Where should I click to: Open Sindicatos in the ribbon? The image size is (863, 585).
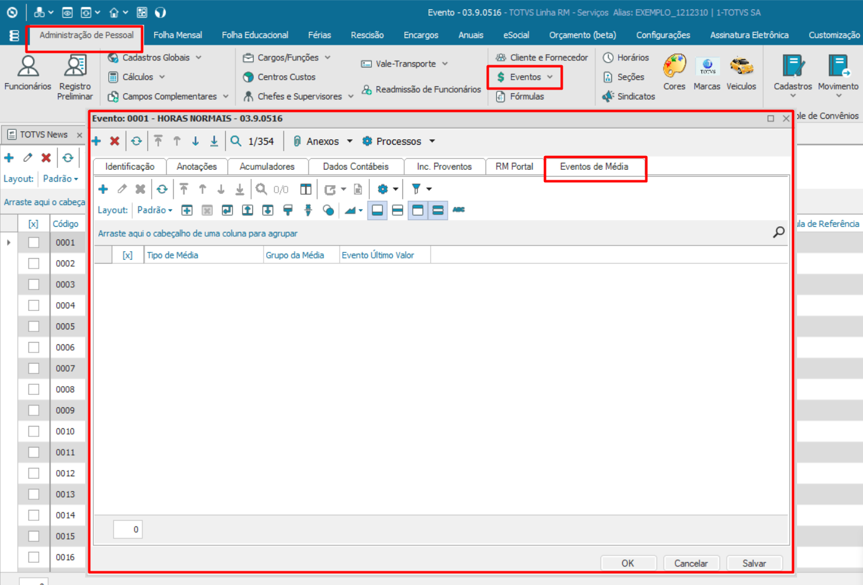coord(629,96)
